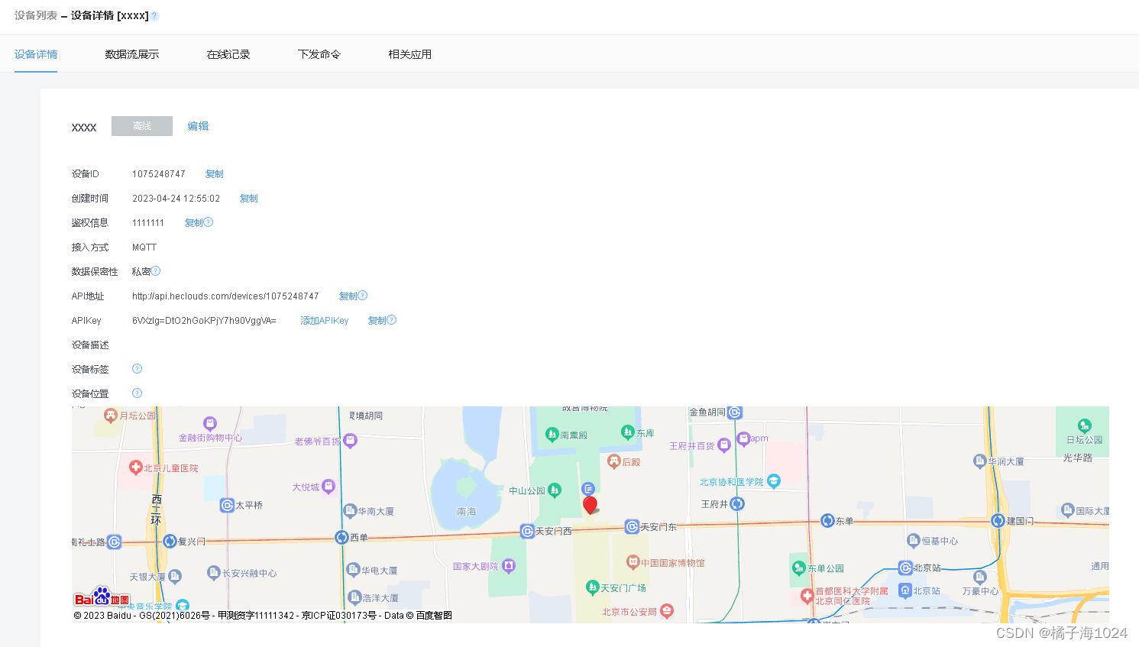The image size is (1139, 647).
Task: Click 国家大剧院 landmark icon
Action: (509, 566)
